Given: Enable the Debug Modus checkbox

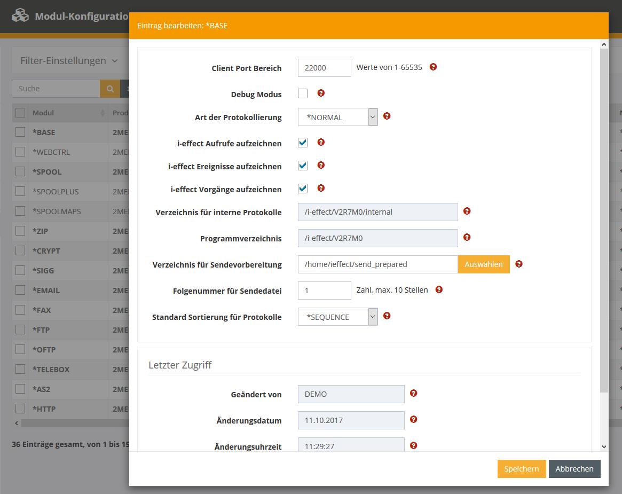Looking at the screenshot, I should [x=303, y=94].
